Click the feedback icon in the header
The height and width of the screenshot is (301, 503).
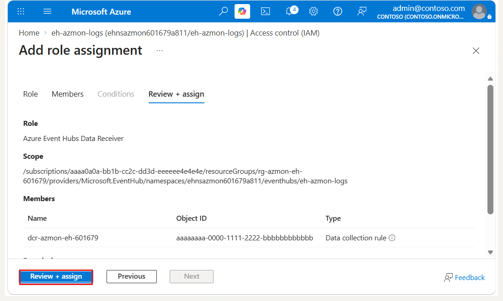(x=362, y=11)
